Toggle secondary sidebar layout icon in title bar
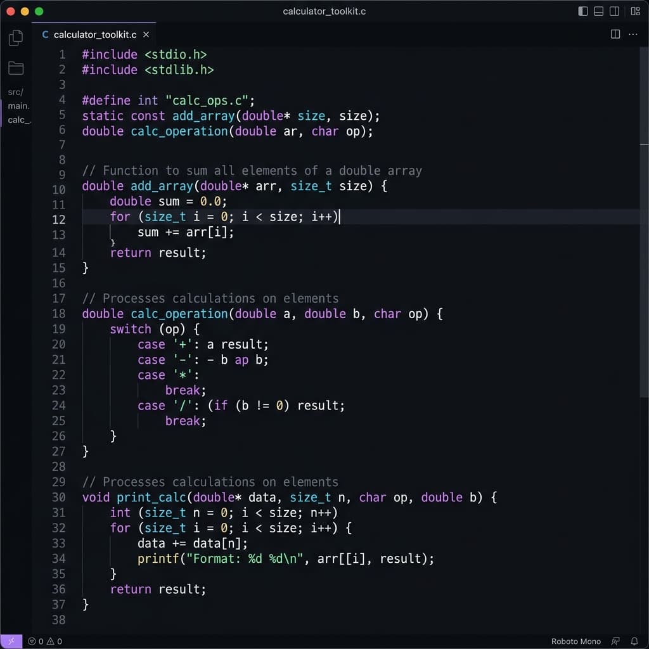 point(615,11)
